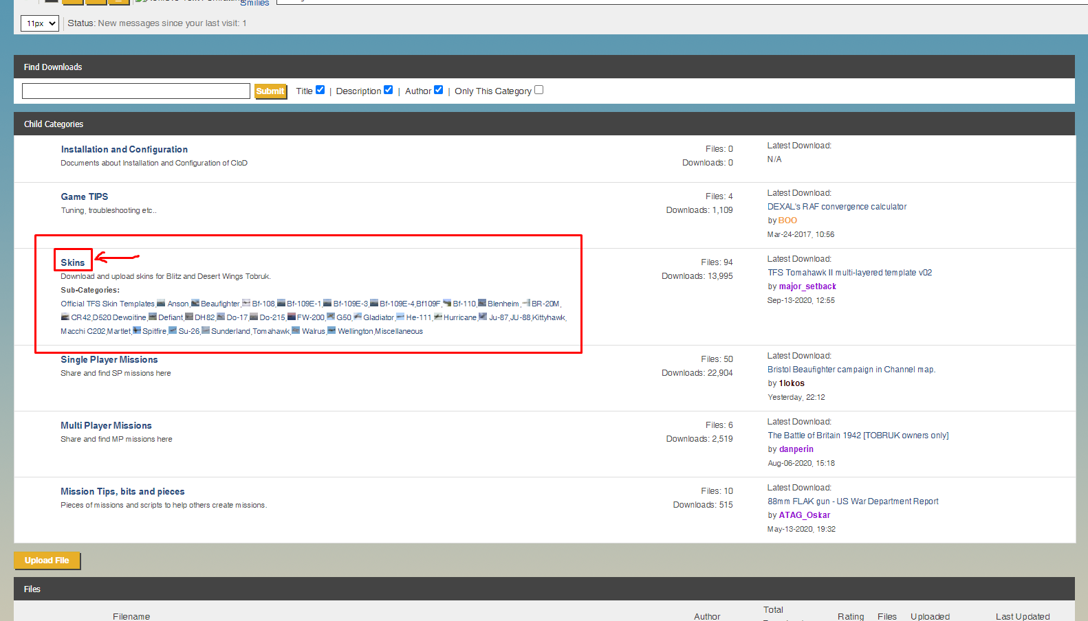The height and width of the screenshot is (621, 1088).
Task: Open the Tomahawk sub-category link
Action: point(271,331)
